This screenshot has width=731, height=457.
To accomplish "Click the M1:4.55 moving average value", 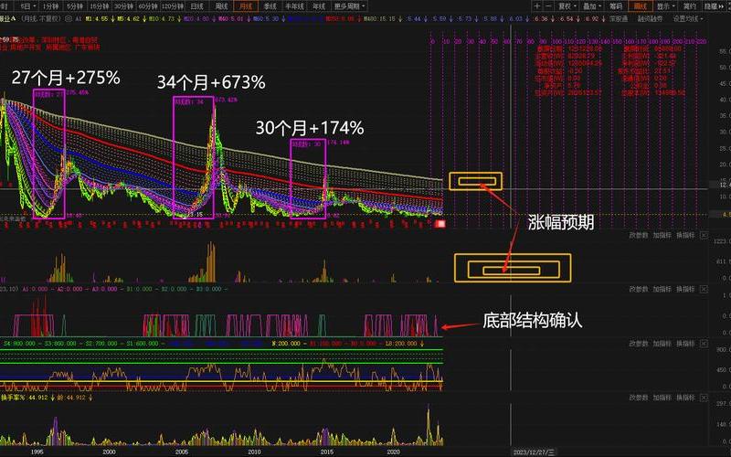I will pyautogui.click(x=96, y=19).
